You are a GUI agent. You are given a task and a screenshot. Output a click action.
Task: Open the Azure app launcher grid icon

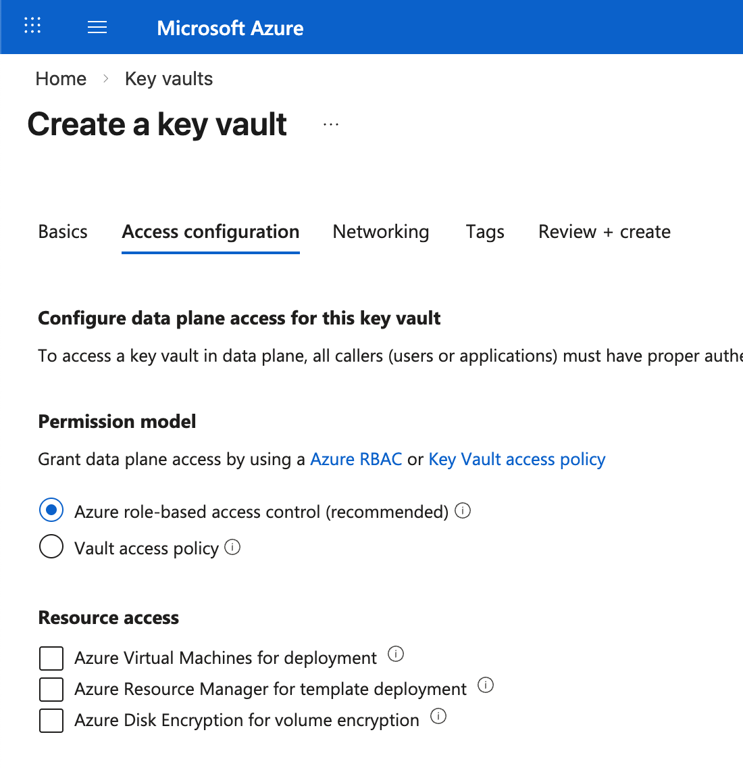pyautogui.click(x=32, y=26)
